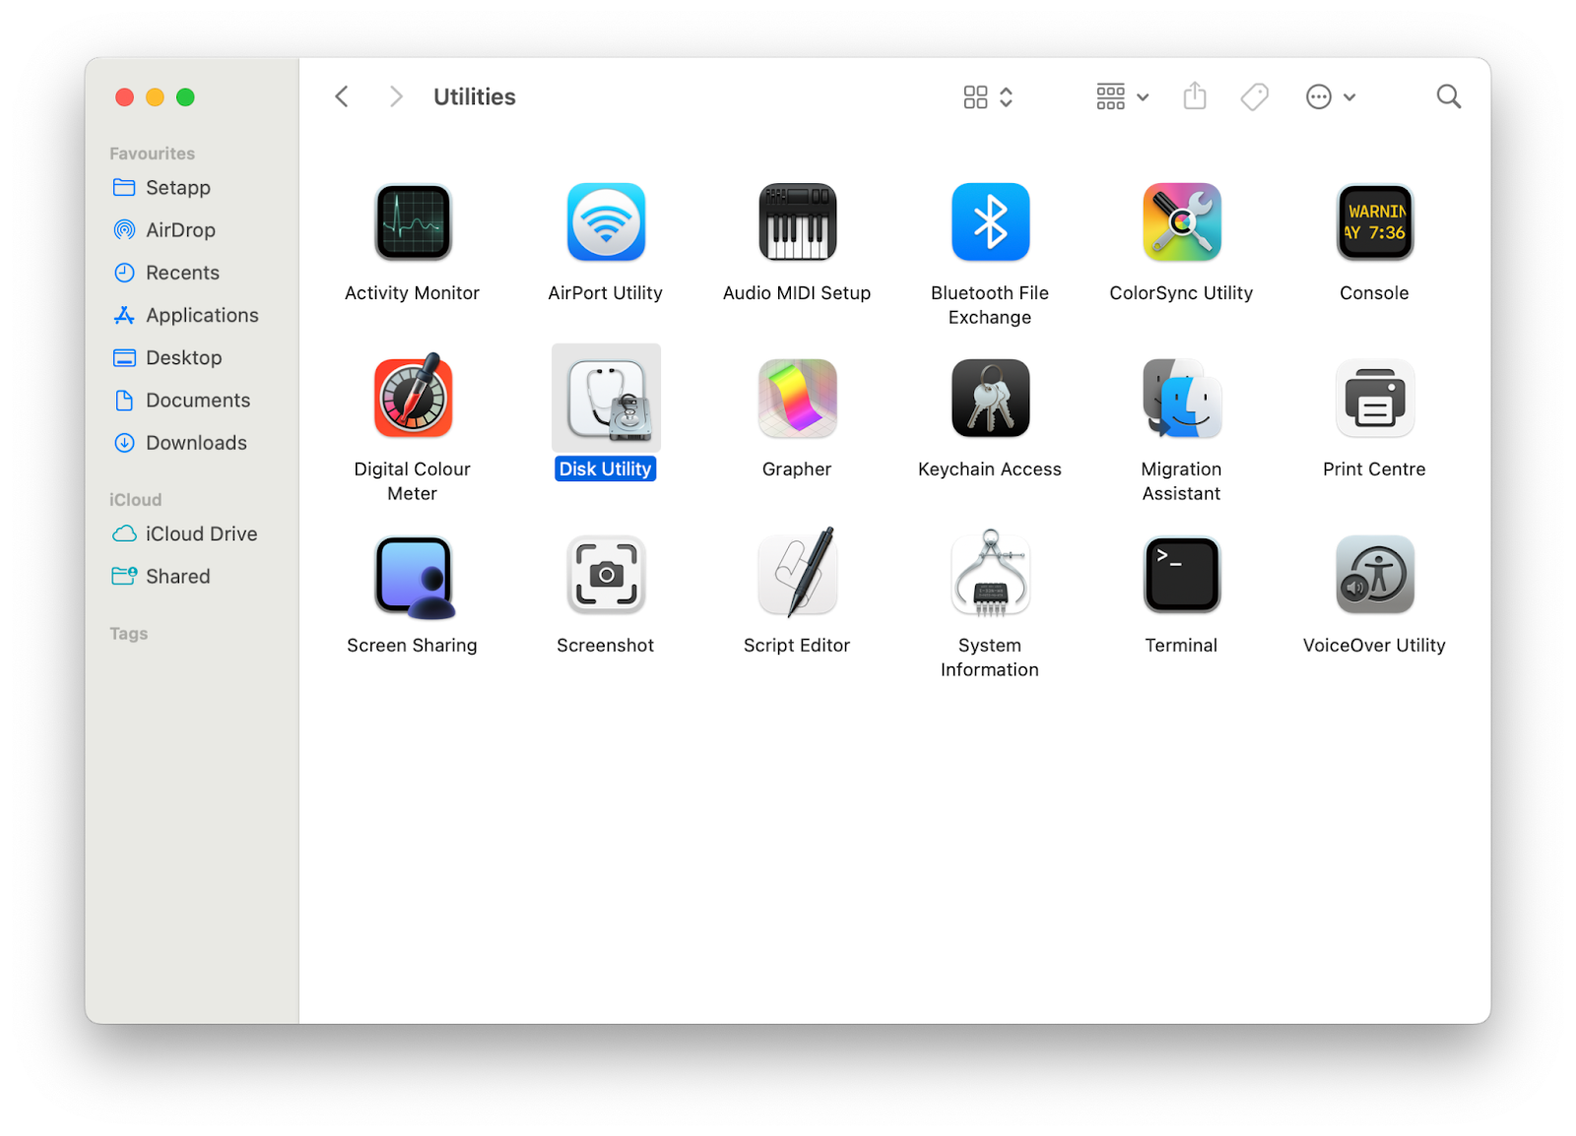Click the Print Centre name label
Screen dimensions: 1576x1136
(1374, 469)
